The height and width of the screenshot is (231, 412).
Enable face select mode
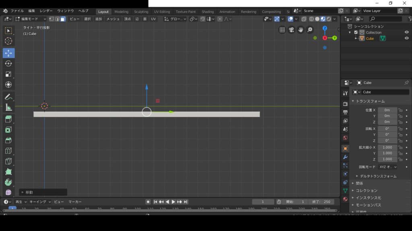[x=63, y=19]
